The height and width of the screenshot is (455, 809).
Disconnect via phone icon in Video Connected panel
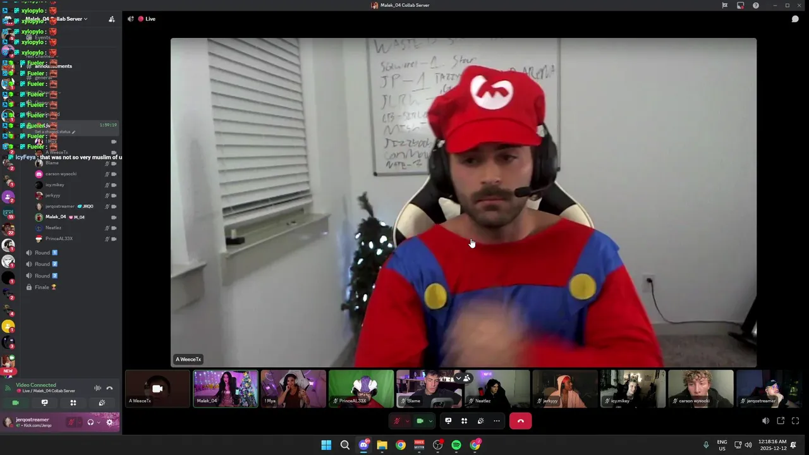(109, 388)
